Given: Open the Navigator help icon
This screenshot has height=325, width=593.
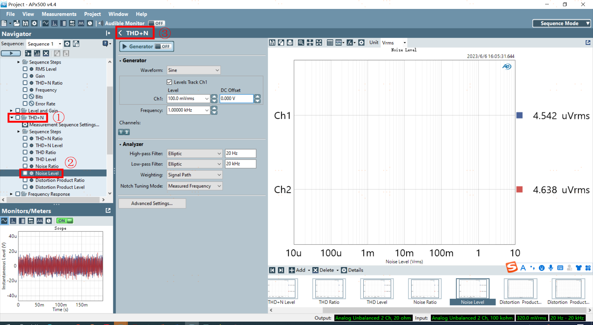Looking at the screenshot, I should point(105,44).
